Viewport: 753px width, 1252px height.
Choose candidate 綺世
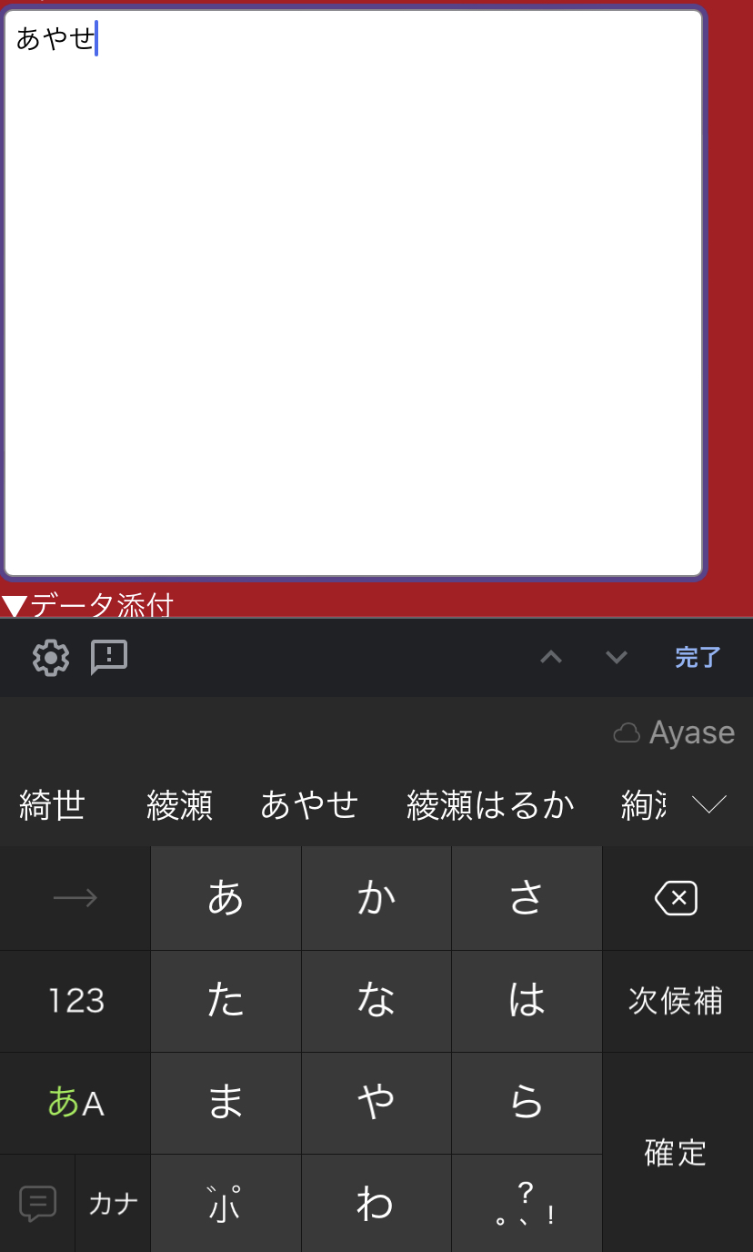pyautogui.click(x=52, y=805)
